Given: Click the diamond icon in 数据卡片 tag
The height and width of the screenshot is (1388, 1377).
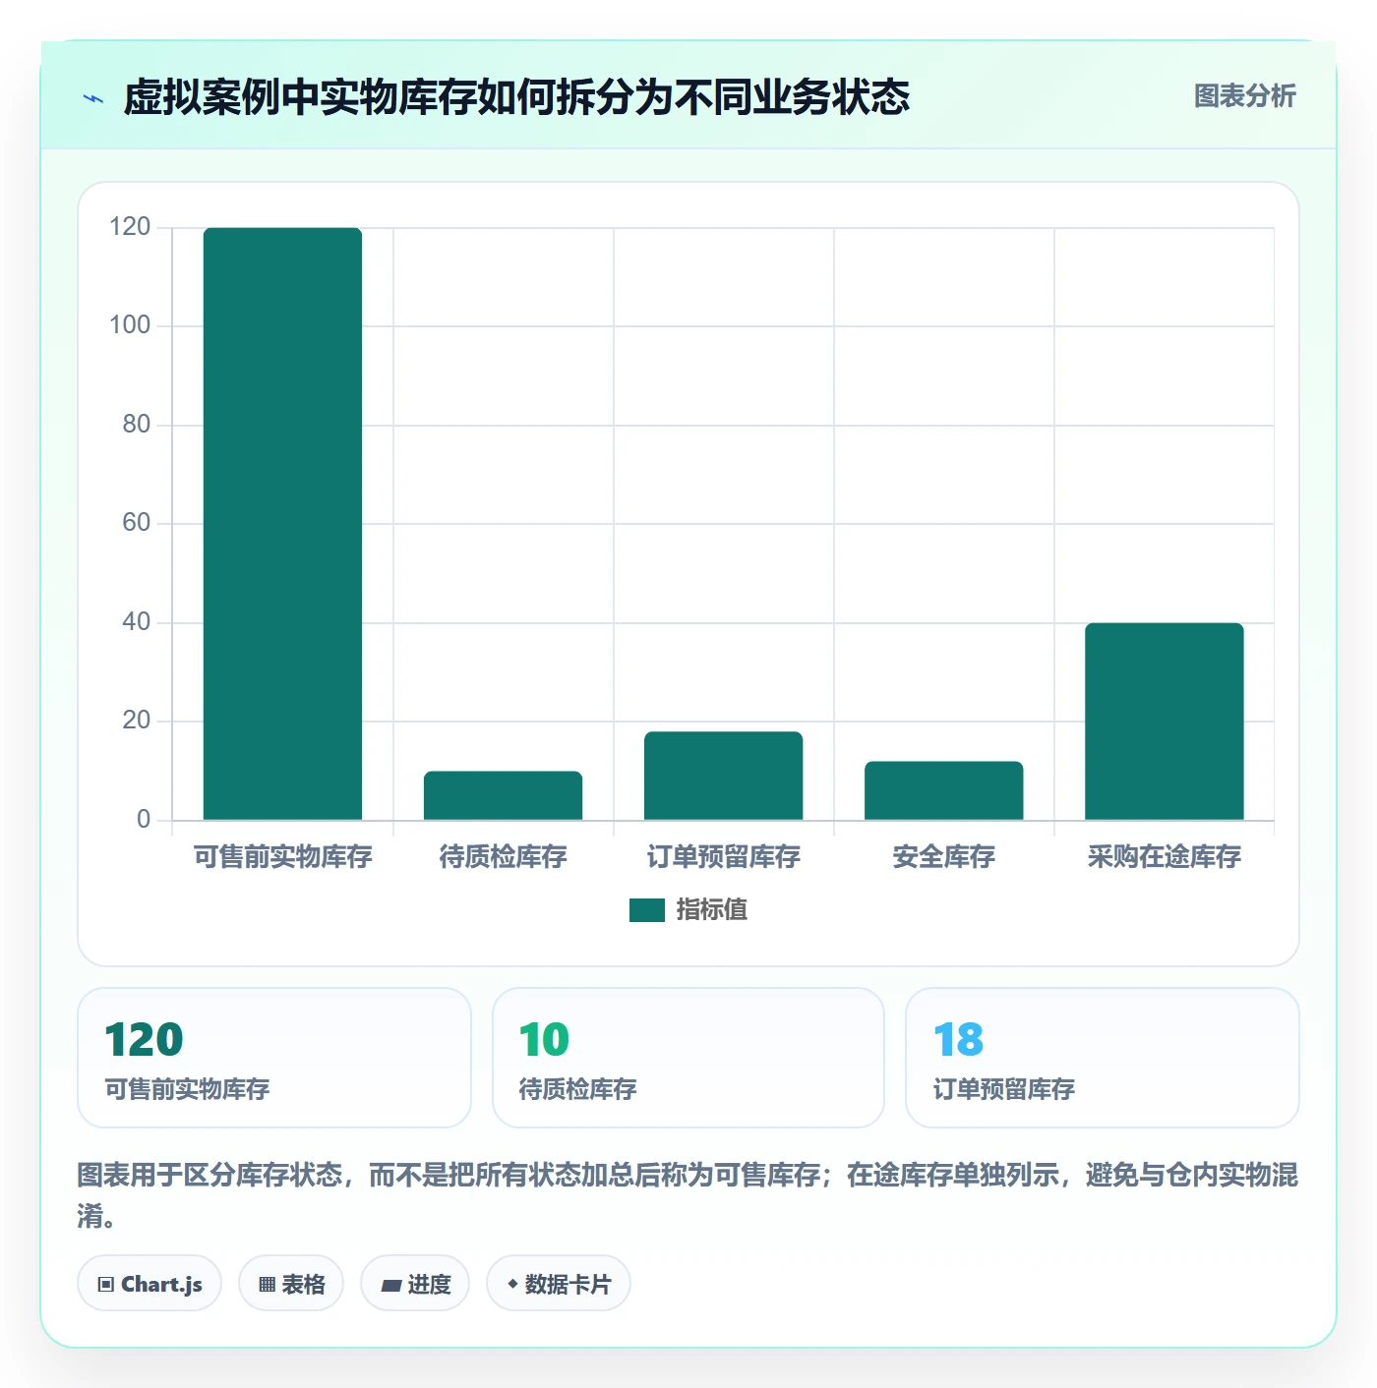Looking at the screenshot, I should (x=512, y=1284).
